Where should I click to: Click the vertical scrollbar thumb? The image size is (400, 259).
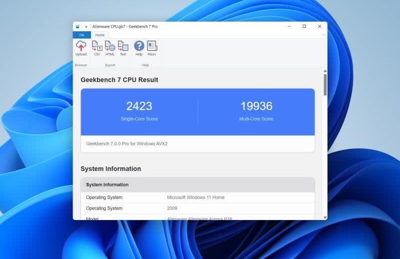coord(325,85)
